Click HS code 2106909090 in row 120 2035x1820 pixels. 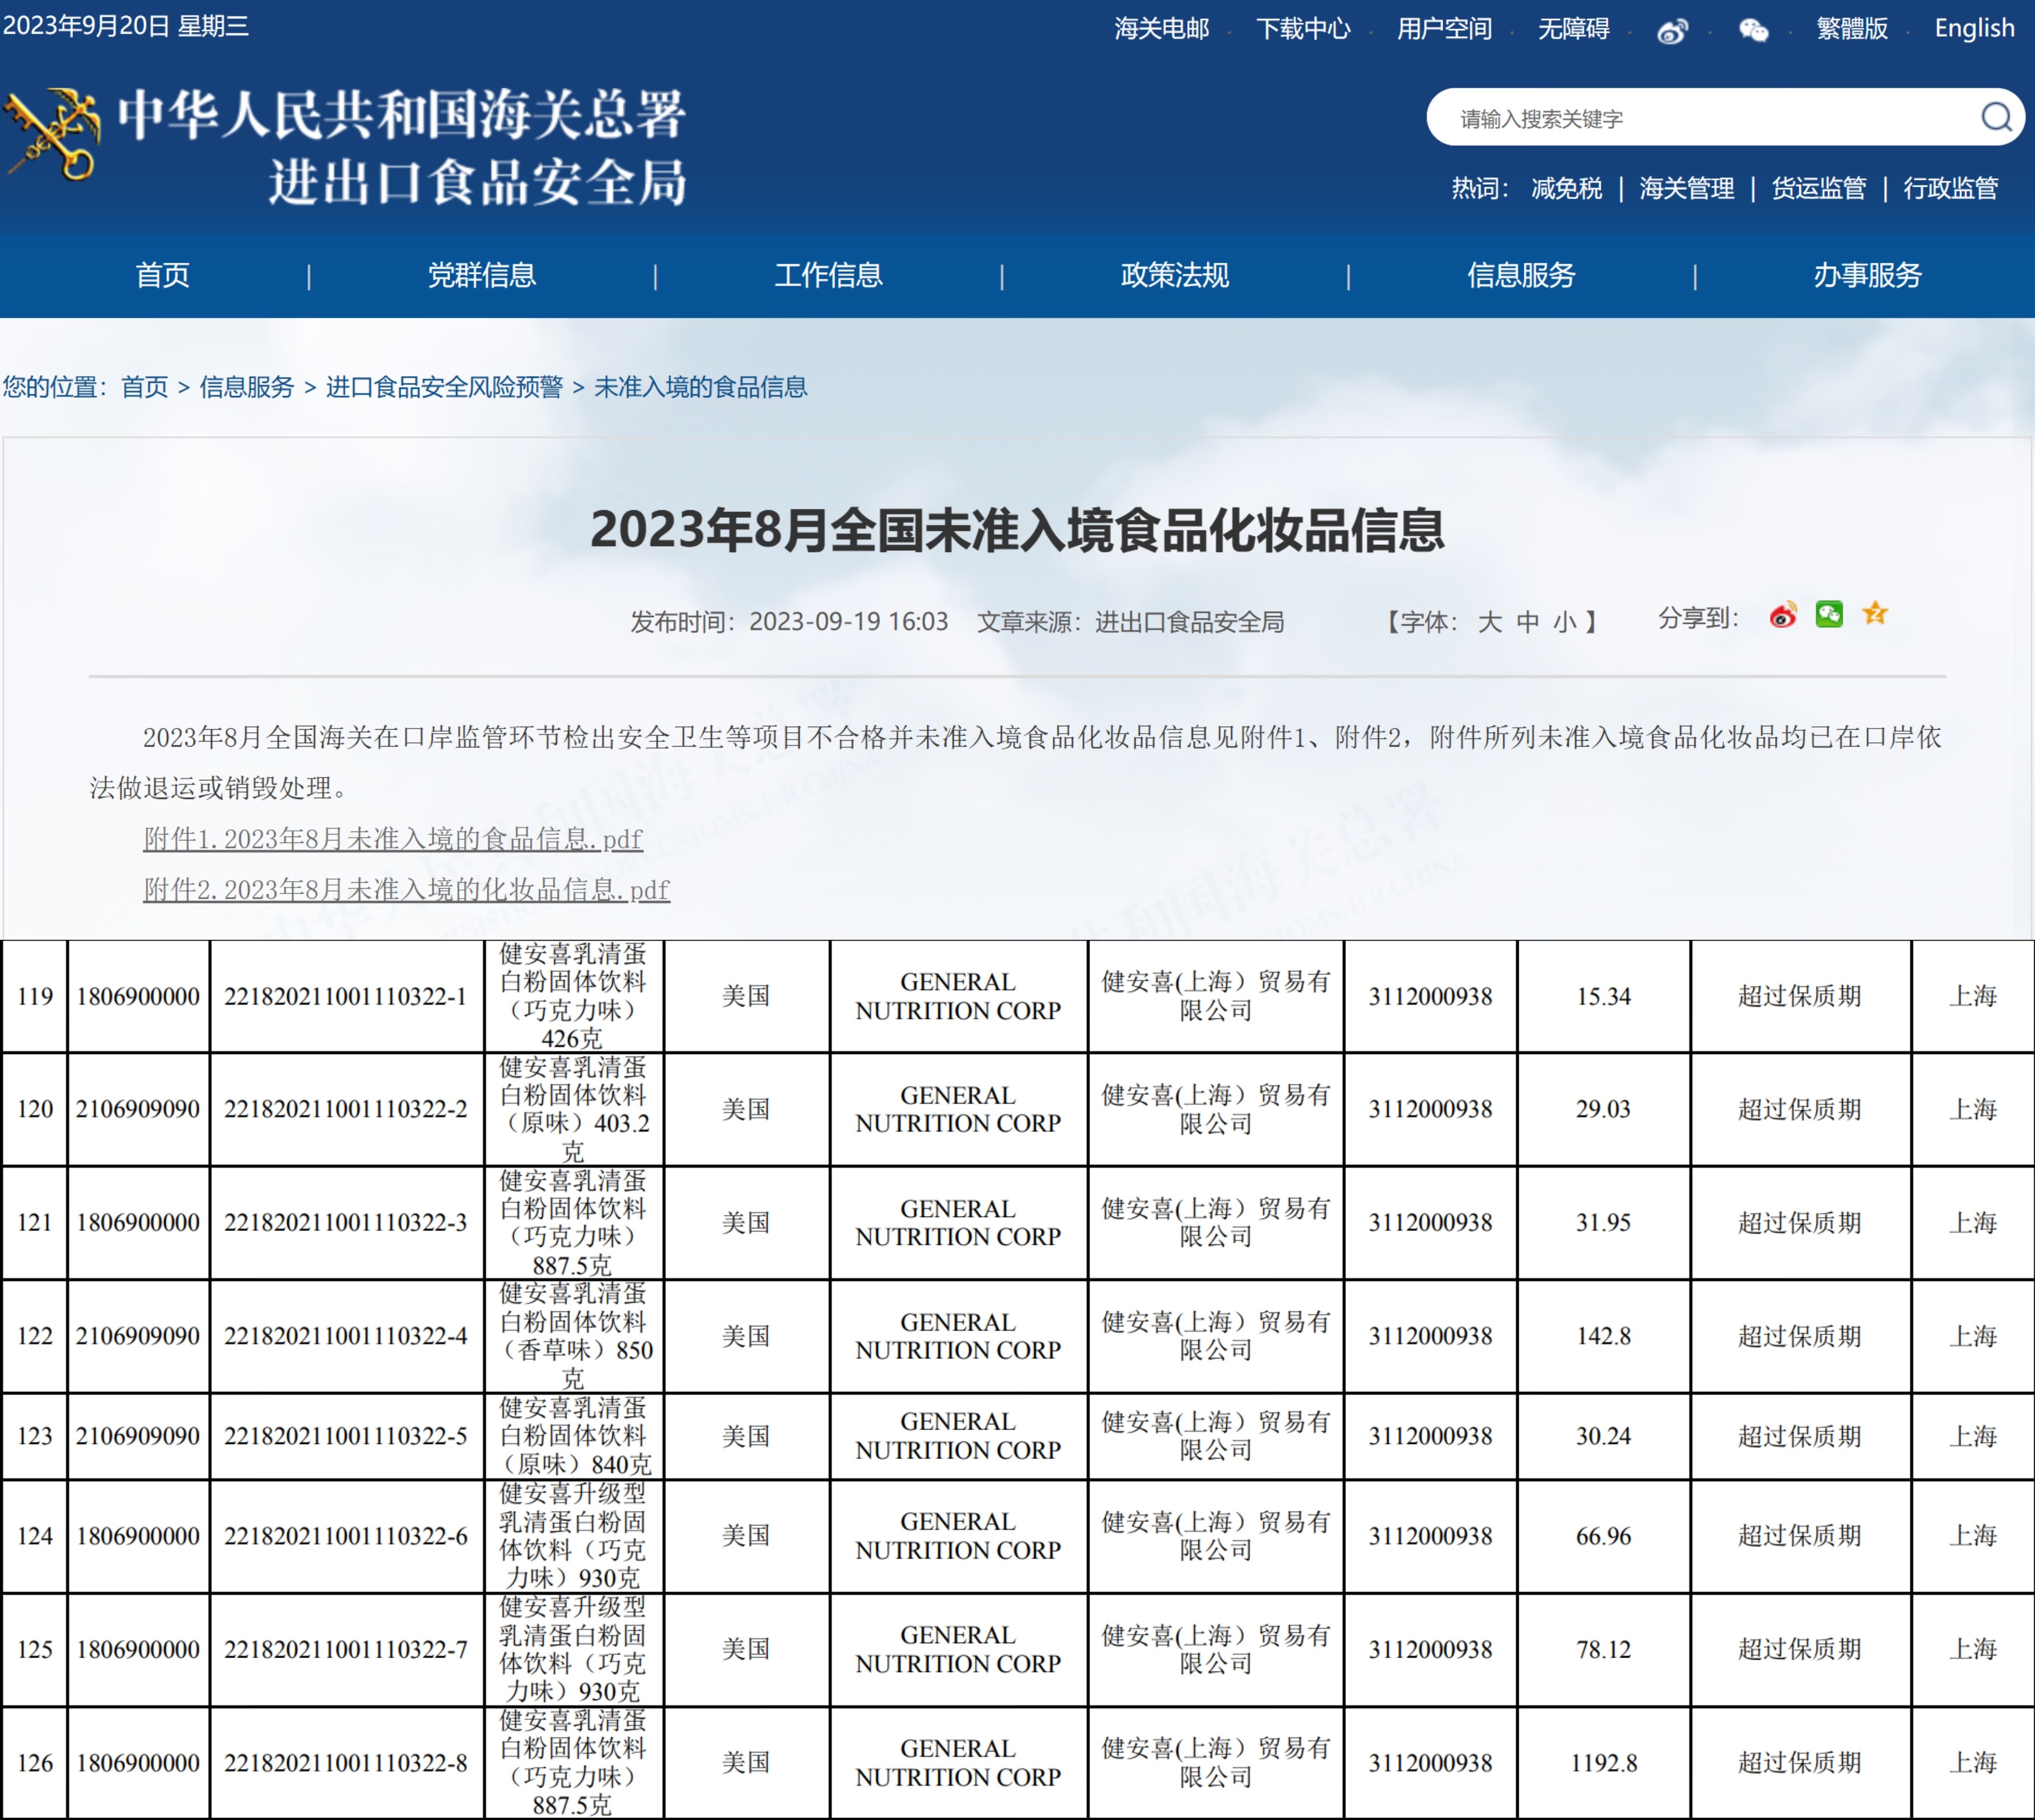[138, 1109]
